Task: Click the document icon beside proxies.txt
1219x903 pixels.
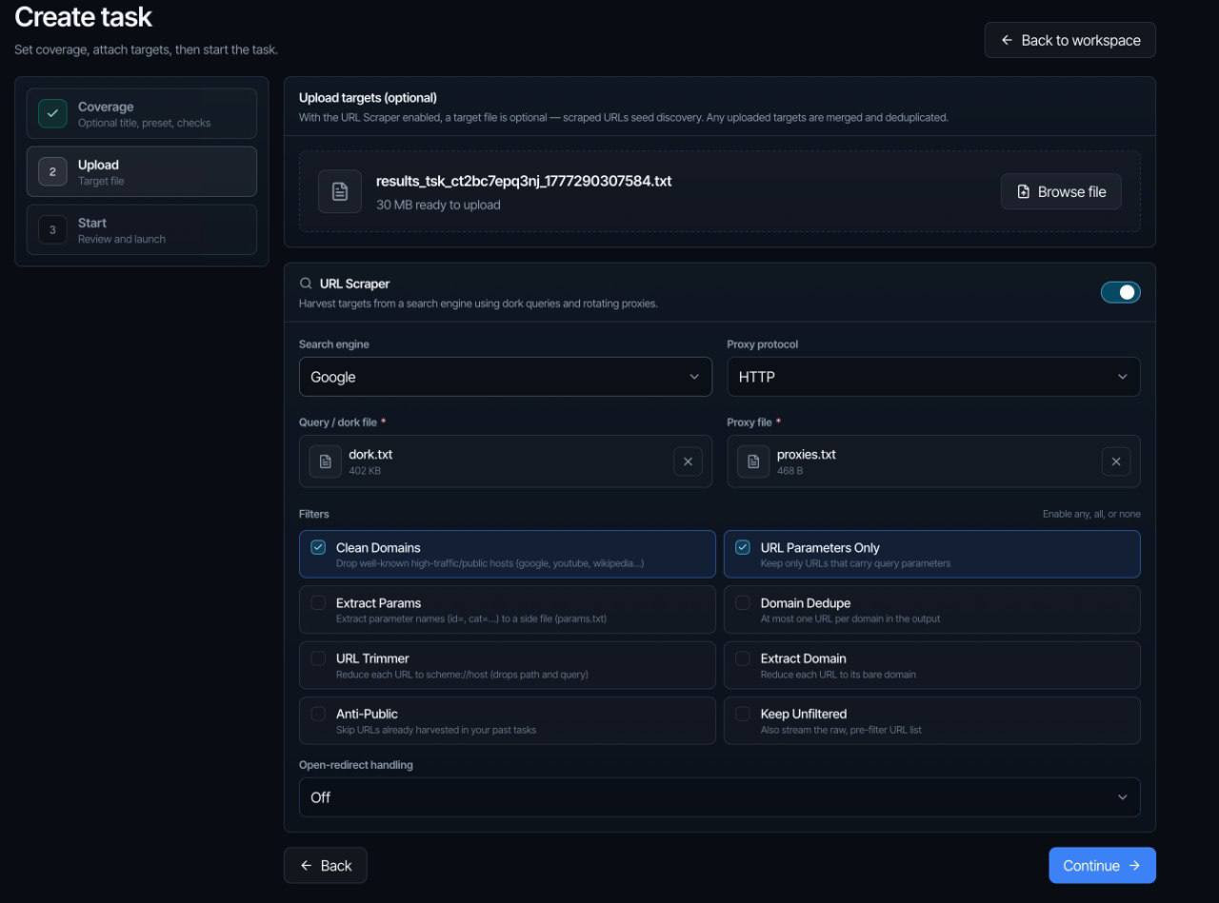Action: point(753,461)
